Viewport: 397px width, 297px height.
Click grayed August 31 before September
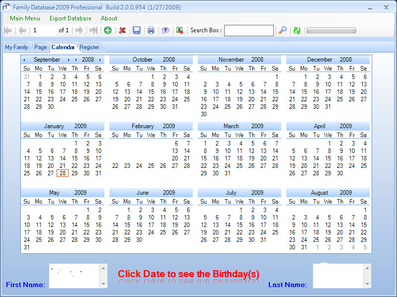(x=27, y=77)
